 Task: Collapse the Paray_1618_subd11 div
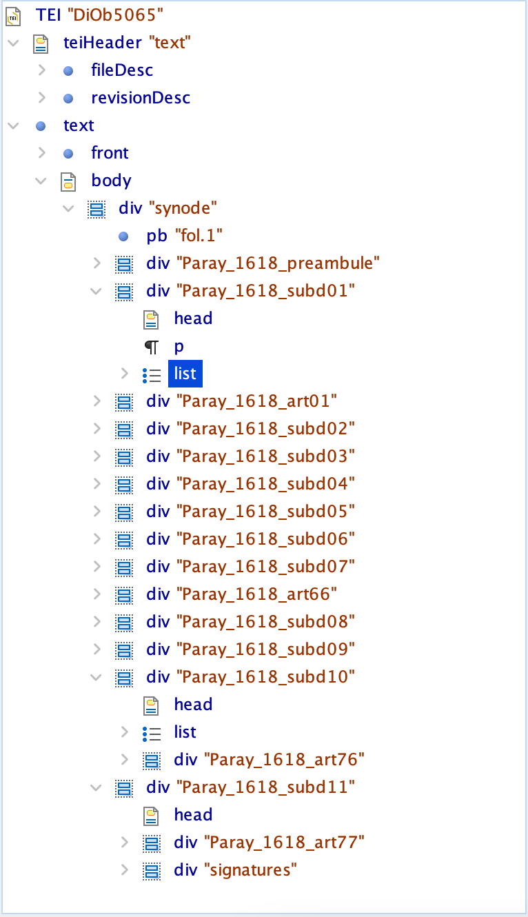click(96, 787)
